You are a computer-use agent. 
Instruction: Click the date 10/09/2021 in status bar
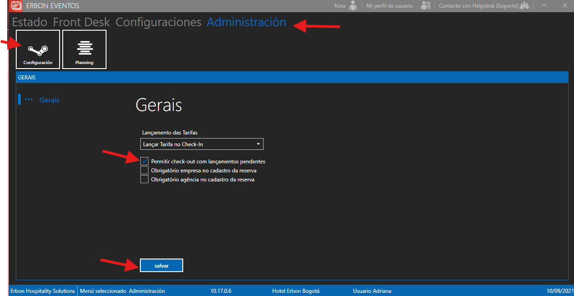point(559,291)
